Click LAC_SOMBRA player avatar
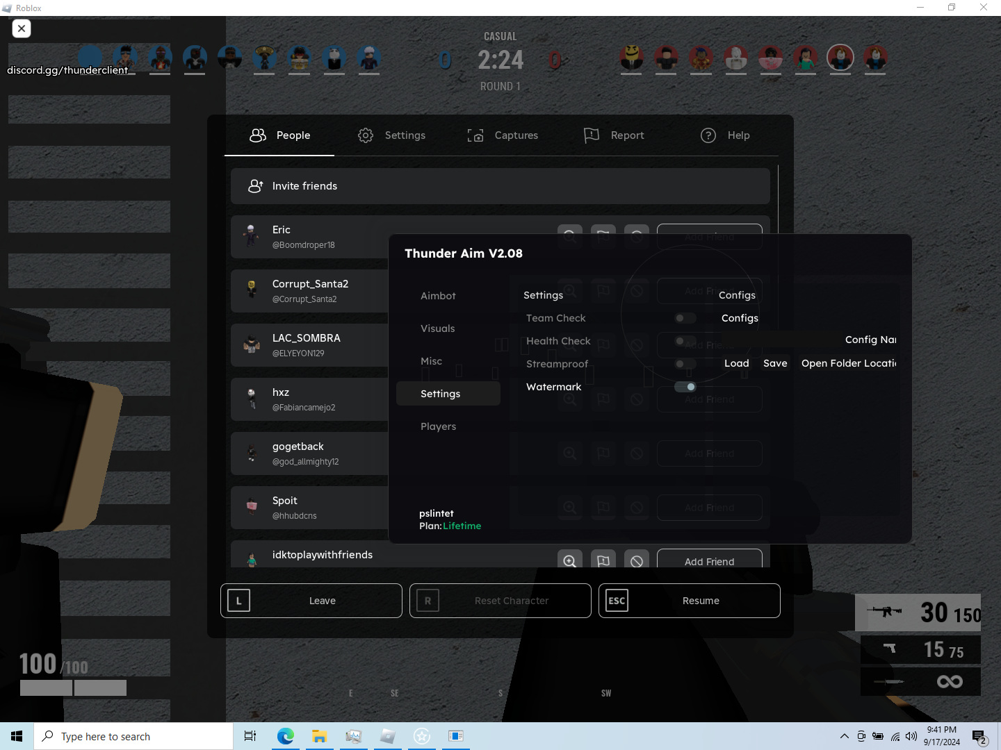1001x750 pixels. click(252, 345)
